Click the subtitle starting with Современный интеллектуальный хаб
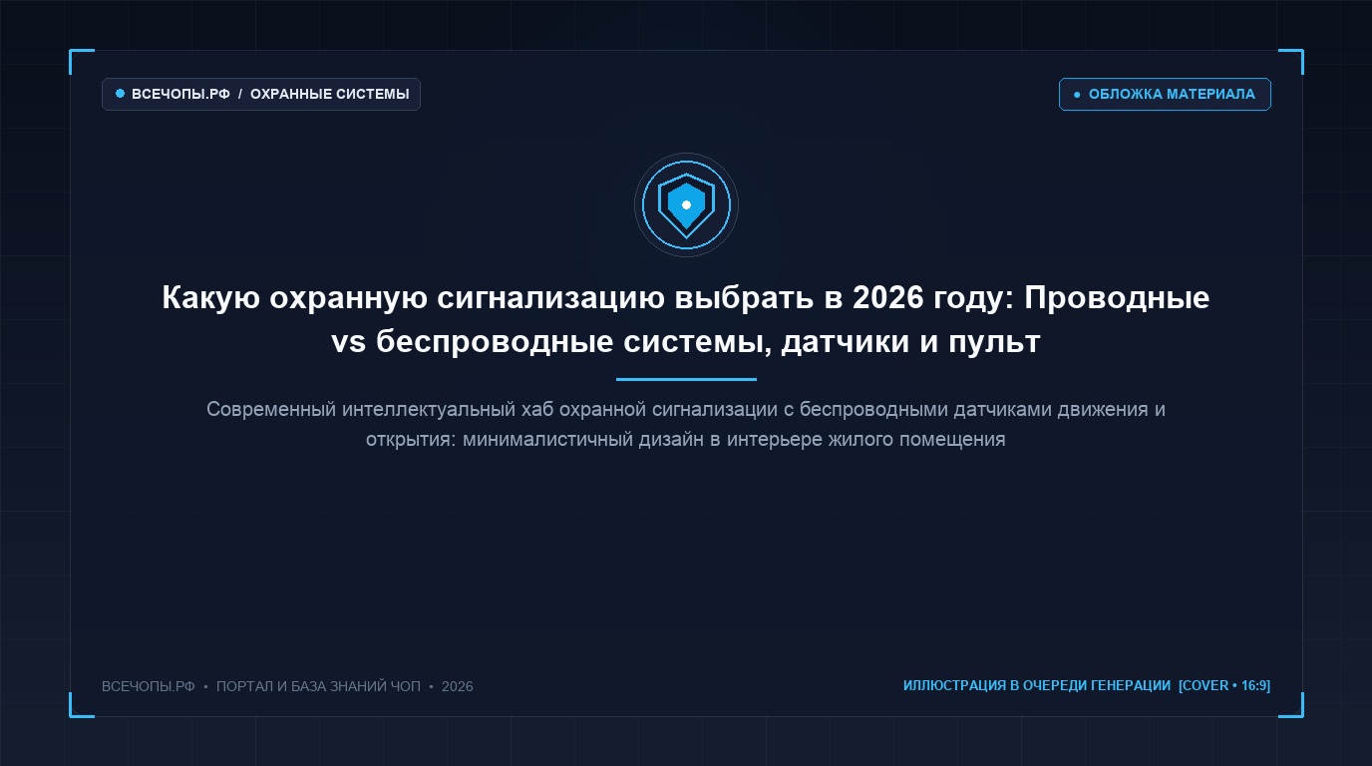The width and height of the screenshot is (1372, 766). point(686,424)
